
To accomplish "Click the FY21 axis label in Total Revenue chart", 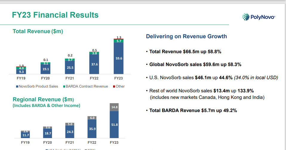I will coord(70,78).
